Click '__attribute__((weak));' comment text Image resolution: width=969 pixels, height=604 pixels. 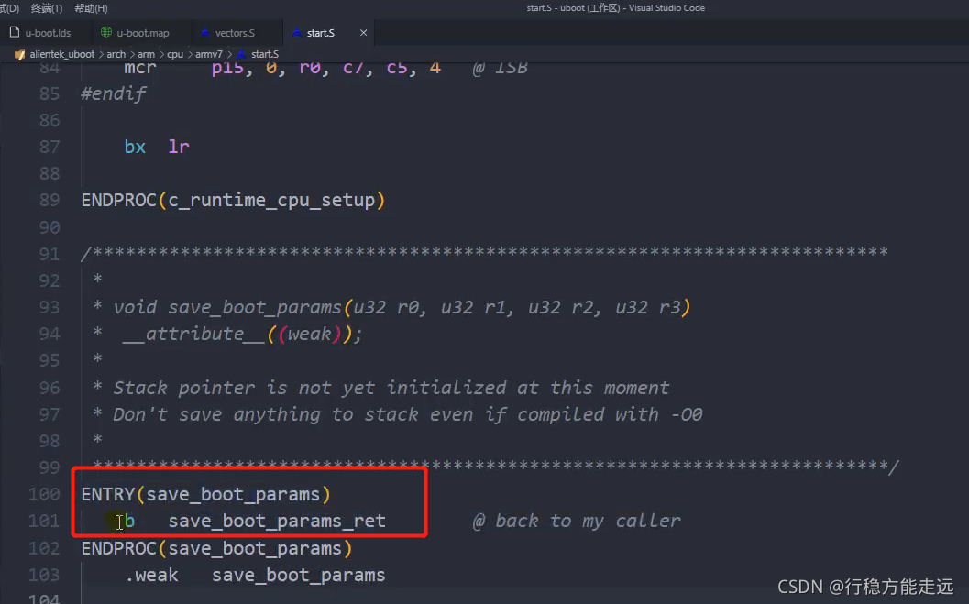coord(242,335)
